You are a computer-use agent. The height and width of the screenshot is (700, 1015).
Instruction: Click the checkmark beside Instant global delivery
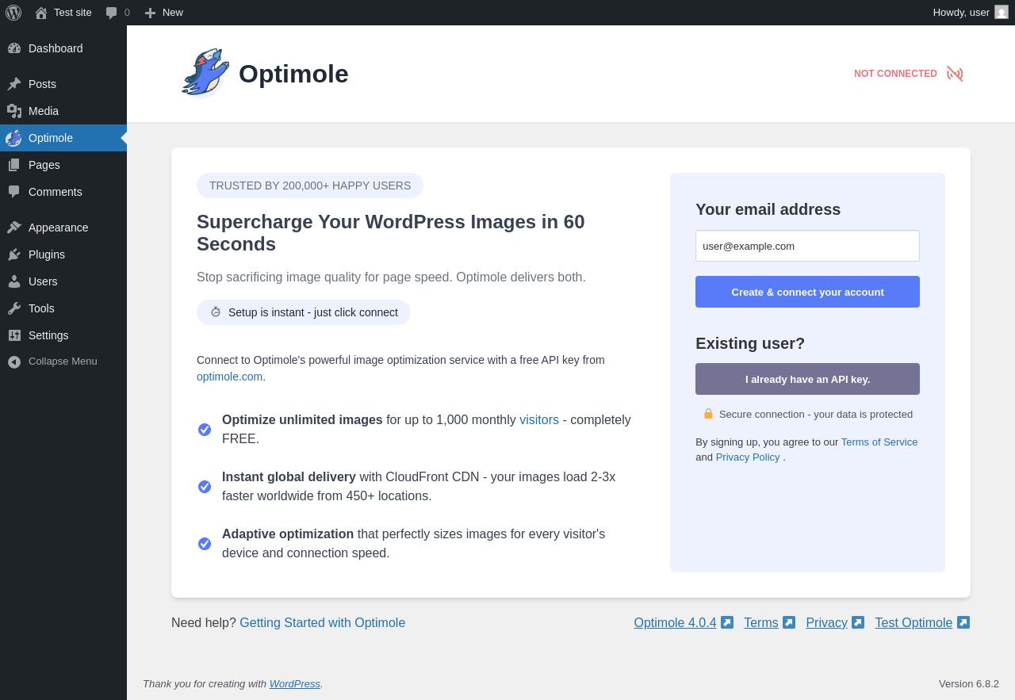point(205,487)
